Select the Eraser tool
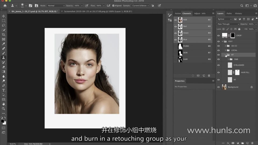 pyautogui.click(x=3, y=67)
